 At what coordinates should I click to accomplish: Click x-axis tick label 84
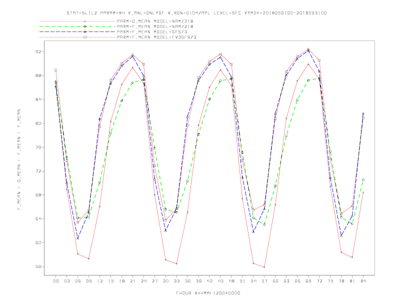(363, 281)
